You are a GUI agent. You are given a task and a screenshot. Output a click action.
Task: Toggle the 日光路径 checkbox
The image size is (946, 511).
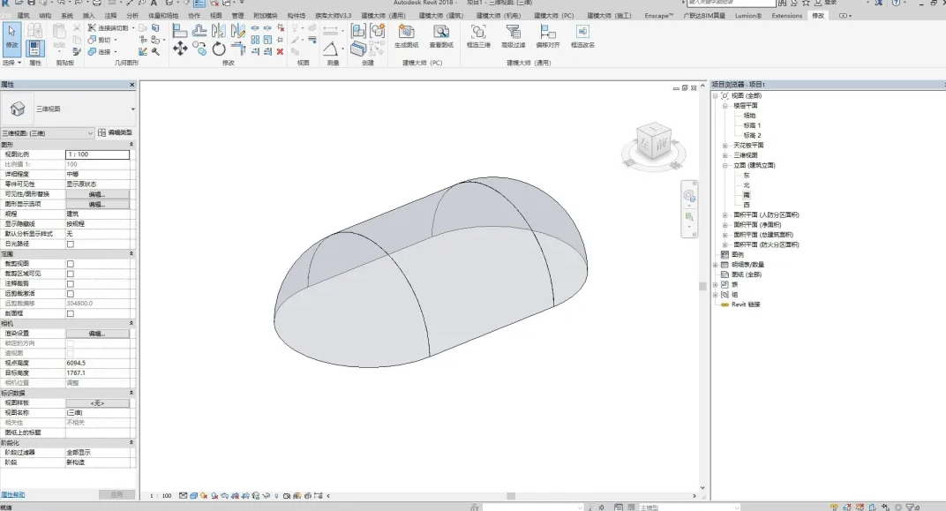(x=71, y=244)
